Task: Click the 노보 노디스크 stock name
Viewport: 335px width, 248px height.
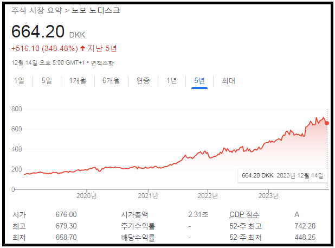Action: [x=95, y=10]
